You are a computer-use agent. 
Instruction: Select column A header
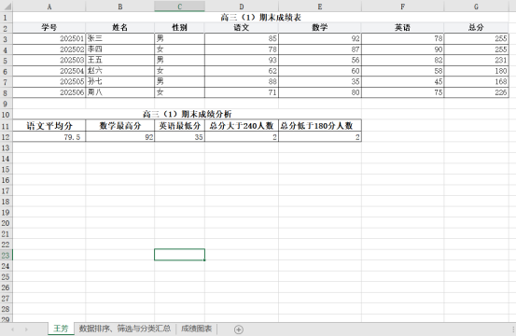click(x=49, y=7)
